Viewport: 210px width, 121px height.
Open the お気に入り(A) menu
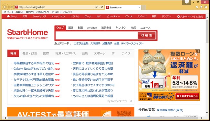point(43,12)
